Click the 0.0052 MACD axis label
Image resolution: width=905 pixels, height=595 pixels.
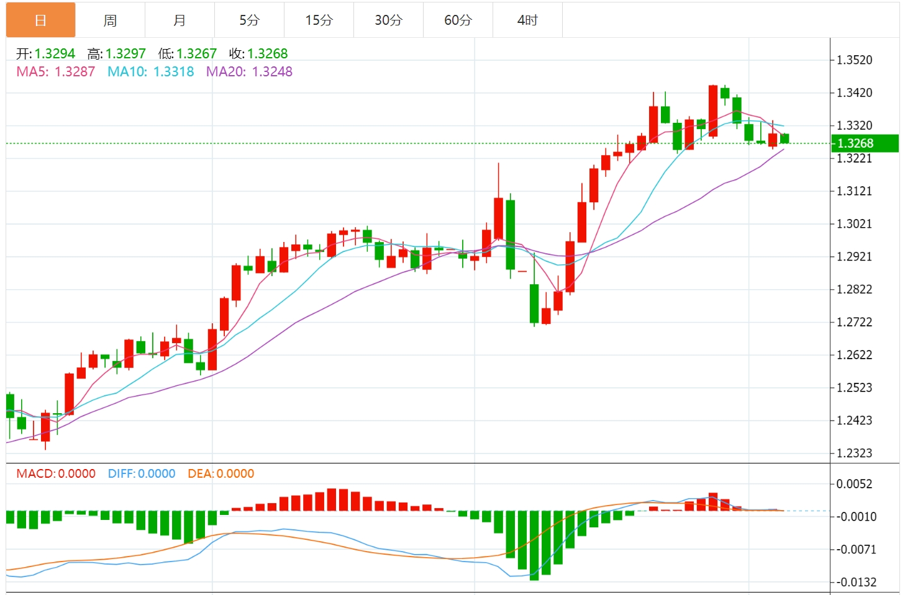pos(855,484)
